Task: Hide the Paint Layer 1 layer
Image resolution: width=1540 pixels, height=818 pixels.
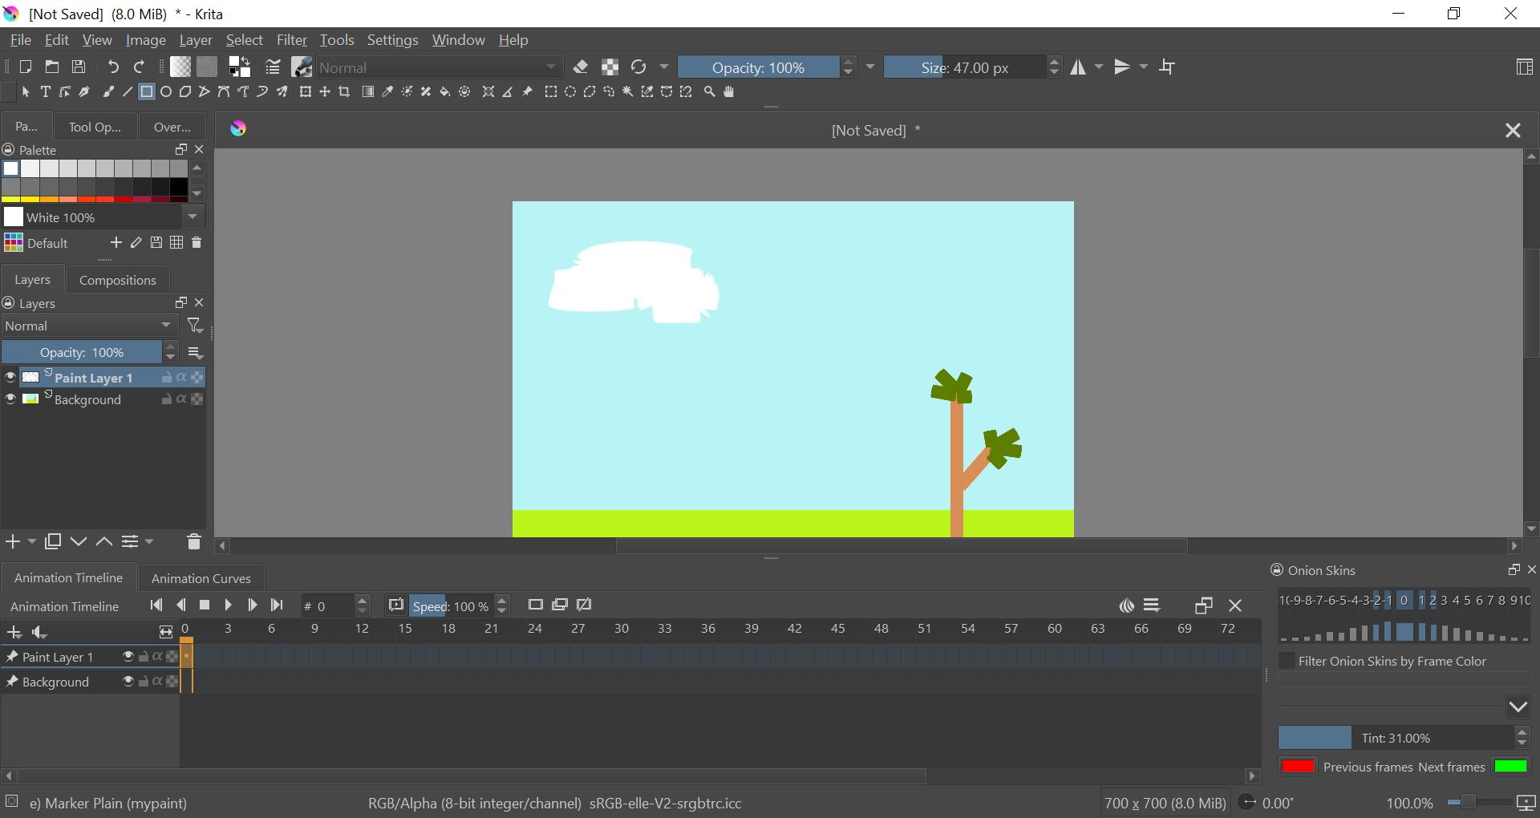Action: pos(10,377)
